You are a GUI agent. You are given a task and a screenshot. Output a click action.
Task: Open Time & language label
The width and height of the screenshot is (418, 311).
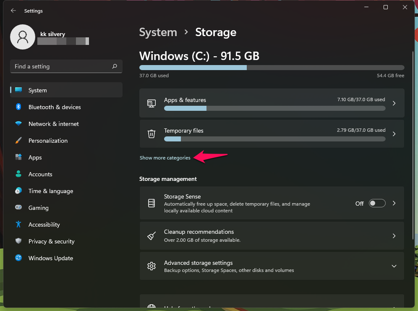pos(51,191)
